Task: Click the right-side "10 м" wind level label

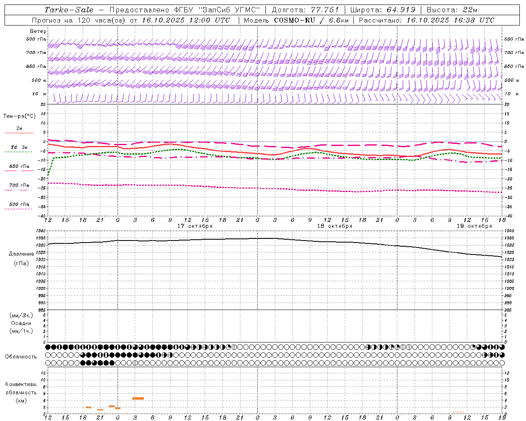Action: click(512, 94)
